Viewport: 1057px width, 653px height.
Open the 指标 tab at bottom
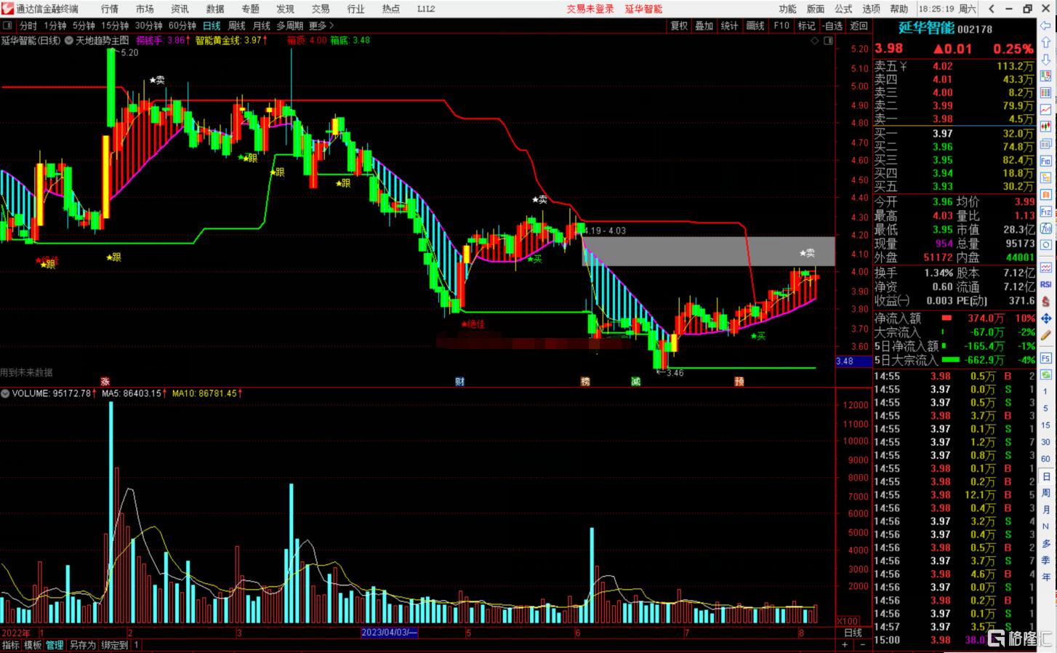[10, 645]
